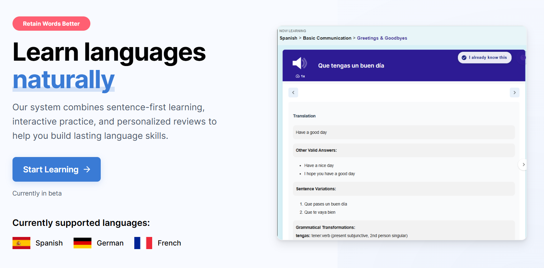Click the arrow icon on Start Learning button
This screenshot has width=544, height=268.
point(87,170)
